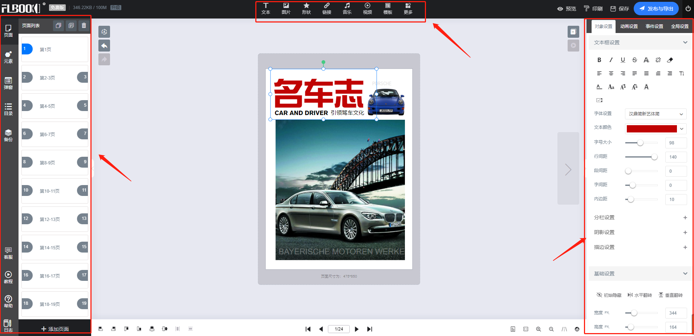This screenshot has width=694, height=336.
Task: Toggle vertical text direction icon
Action: [x=682, y=73]
